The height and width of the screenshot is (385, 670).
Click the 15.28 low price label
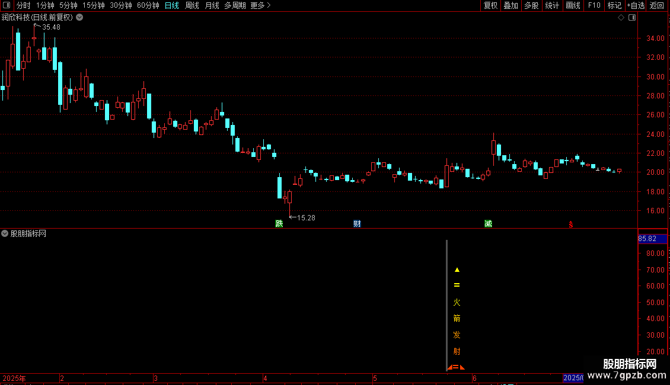[x=306, y=218]
